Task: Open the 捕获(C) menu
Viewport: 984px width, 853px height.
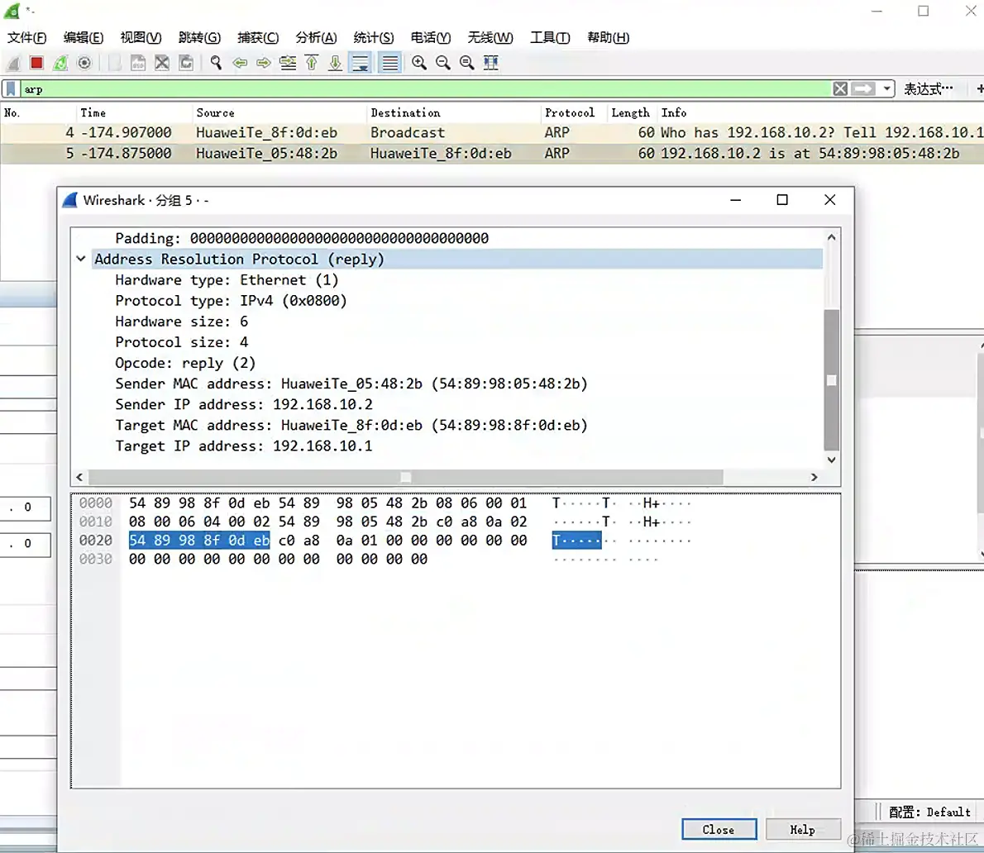Action: point(258,38)
